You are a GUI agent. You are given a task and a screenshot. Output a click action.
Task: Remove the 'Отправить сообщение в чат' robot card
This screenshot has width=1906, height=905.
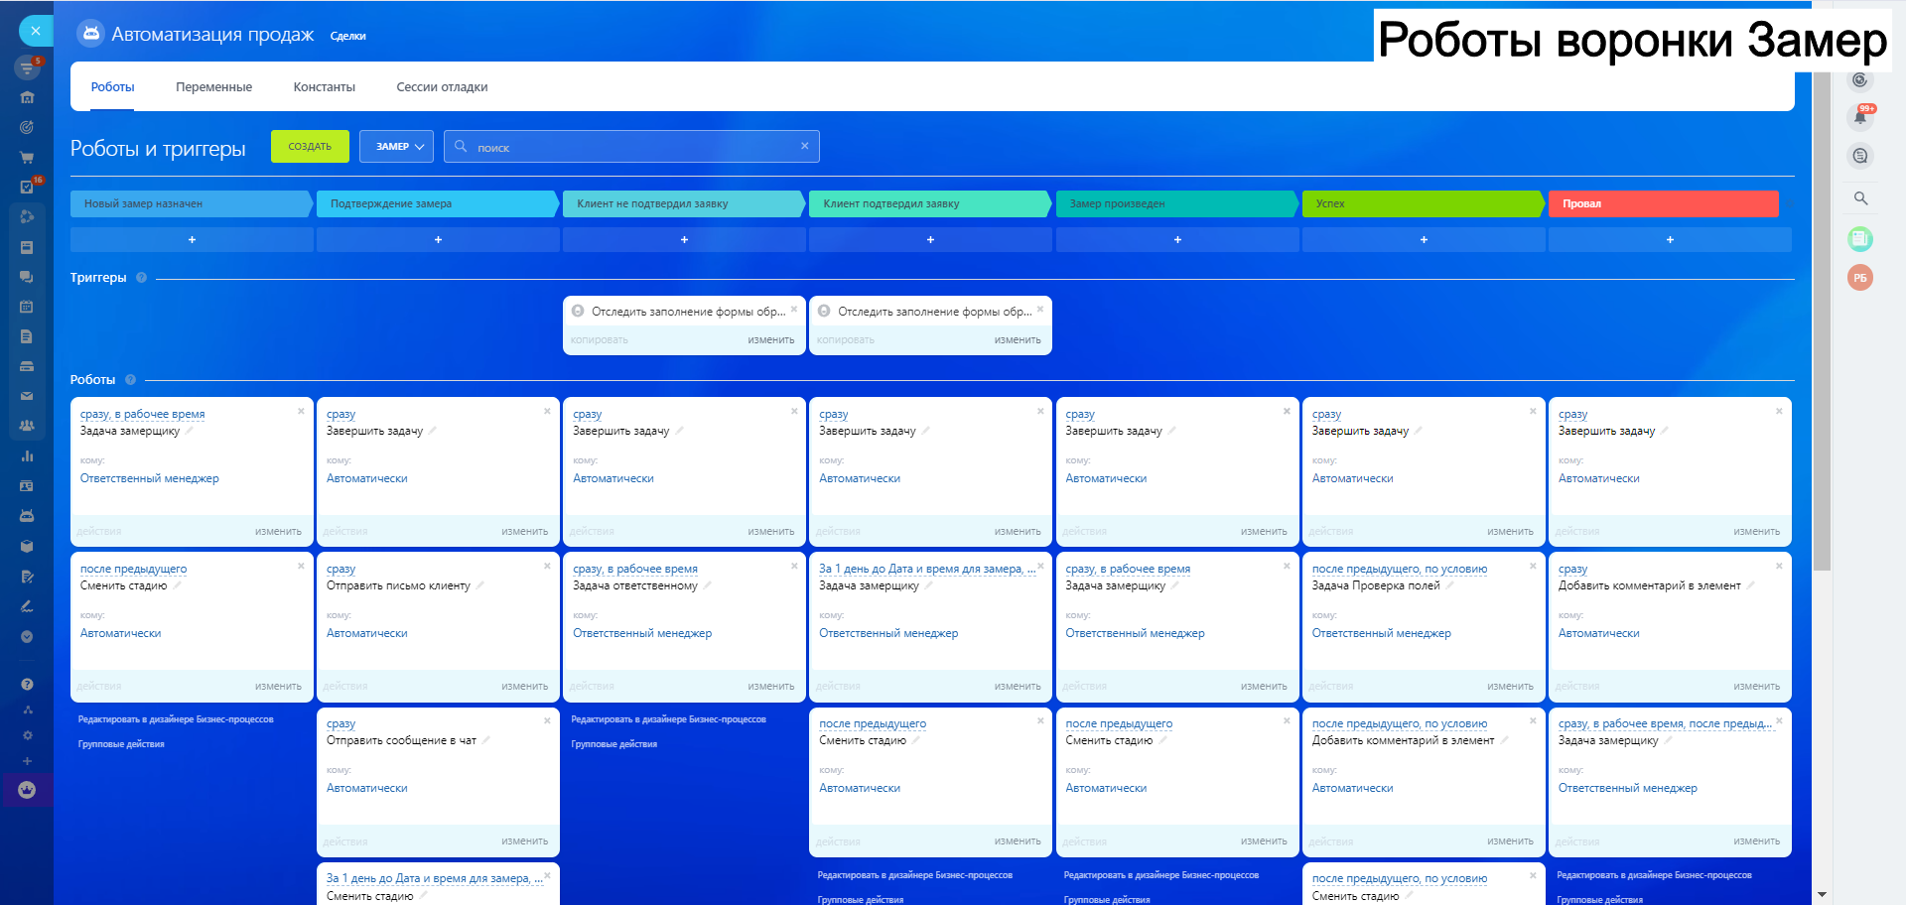(x=547, y=720)
